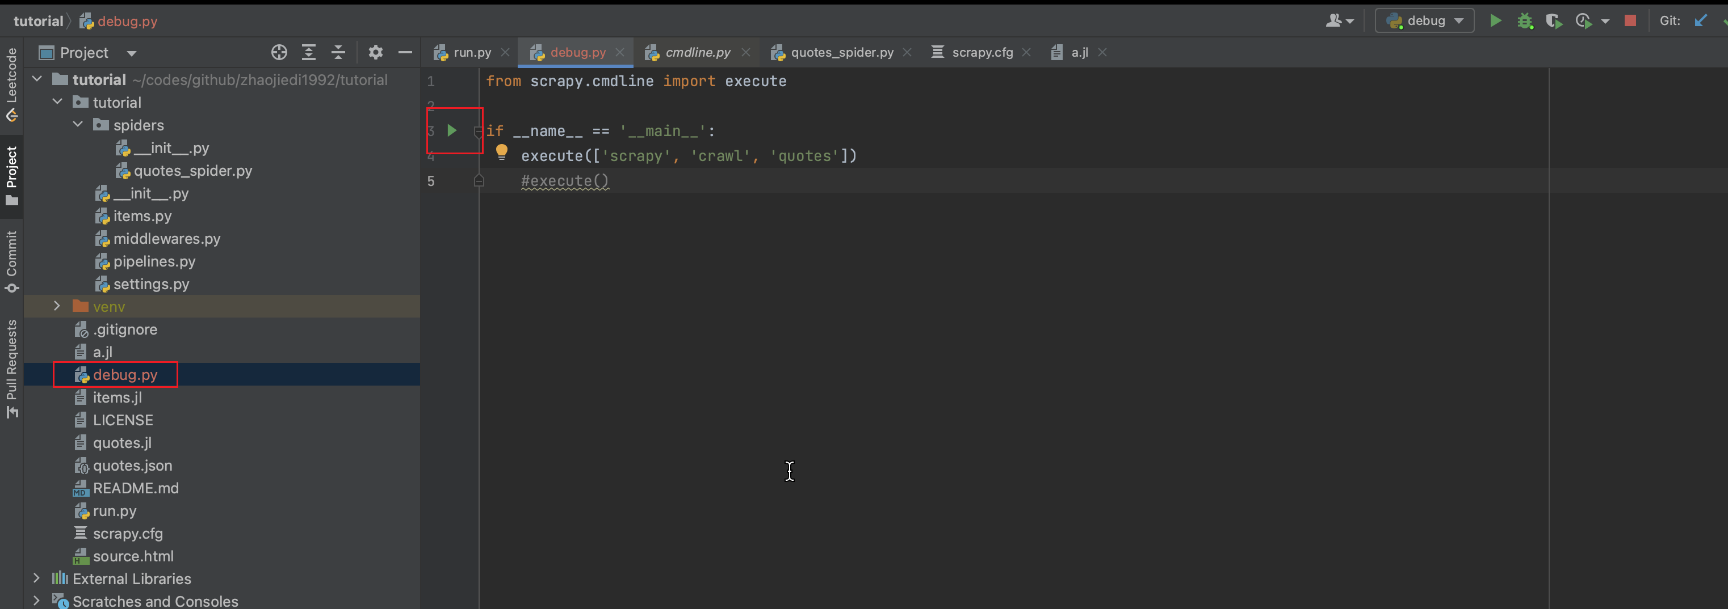Open the user account icon in the toolbar
The width and height of the screenshot is (1728, 609).
coord(1333,21)
